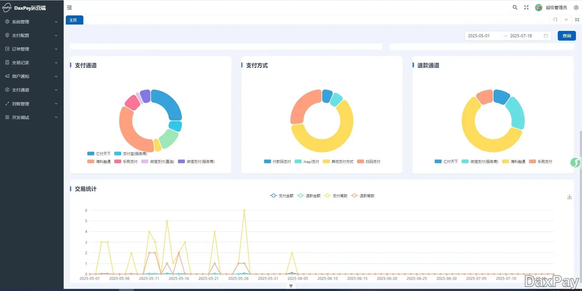
Task: Collapse the sidebar with the menu-fold icon
Action: [69, 8]
